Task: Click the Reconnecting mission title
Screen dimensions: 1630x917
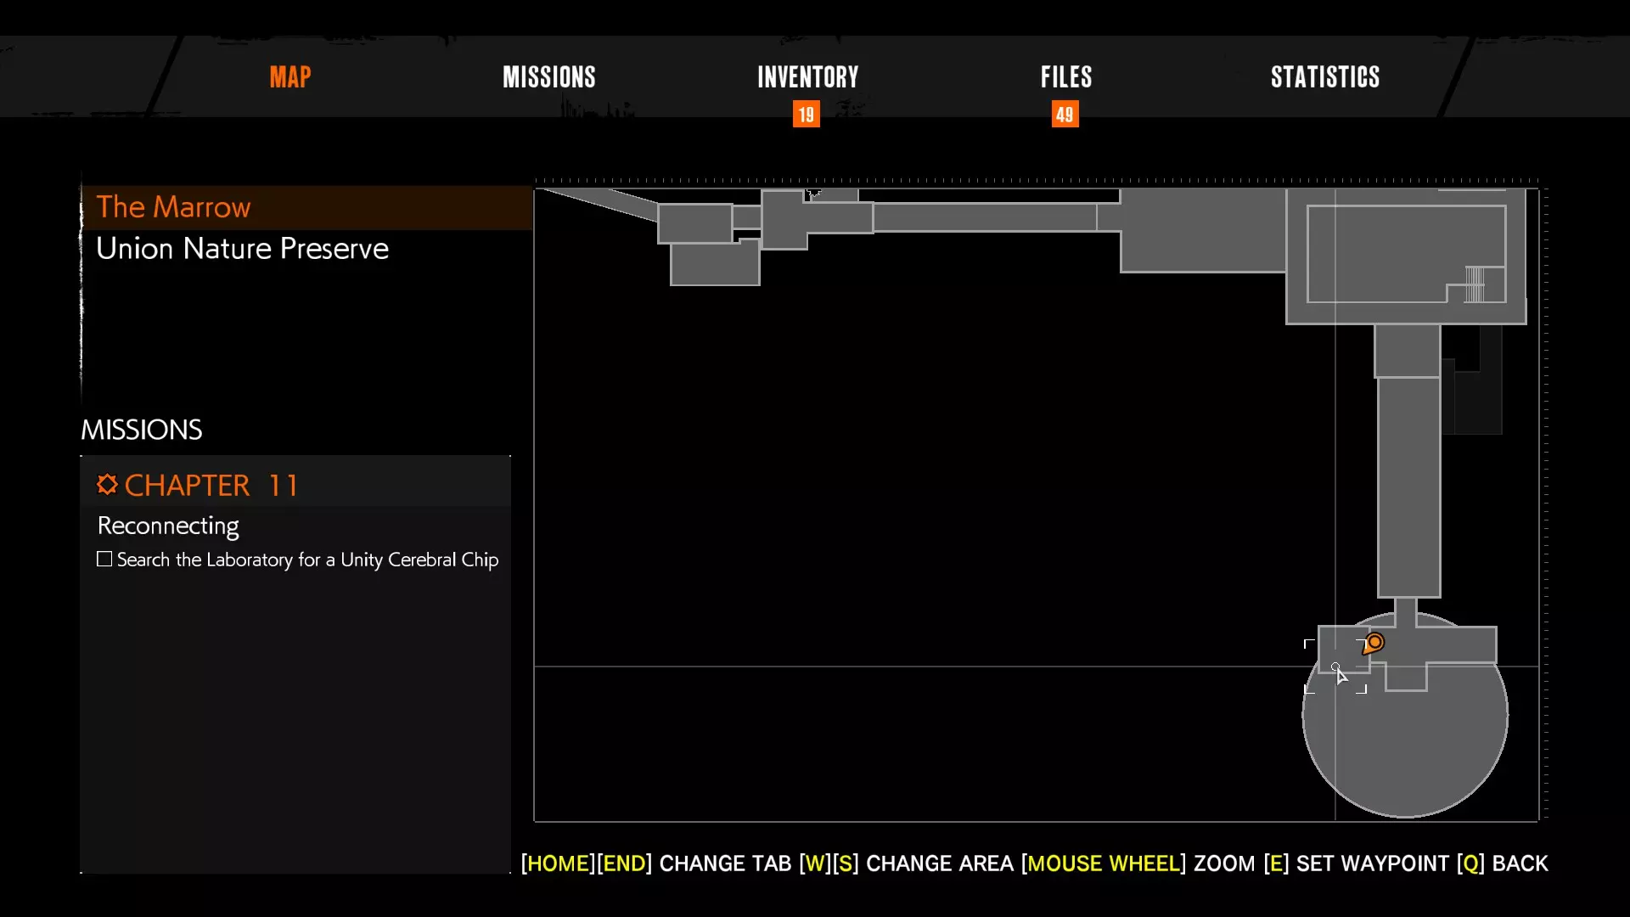Action: [x=168, y=526]
